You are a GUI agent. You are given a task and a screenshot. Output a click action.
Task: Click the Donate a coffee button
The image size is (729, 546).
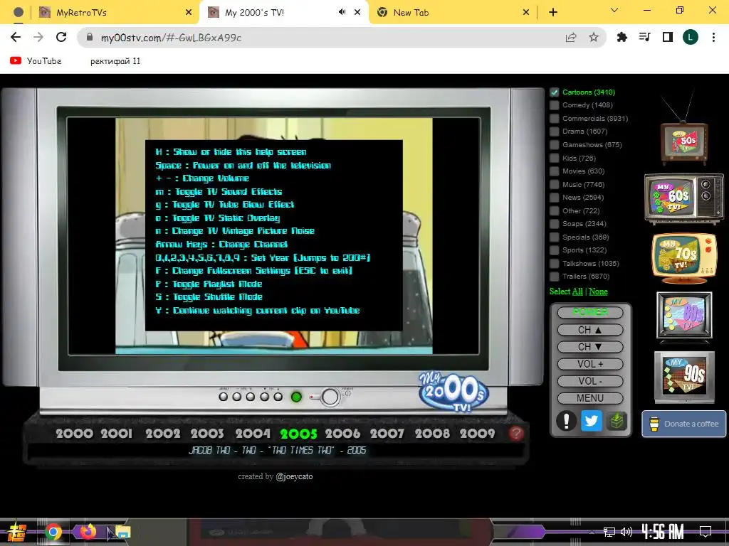click(684, 424)
